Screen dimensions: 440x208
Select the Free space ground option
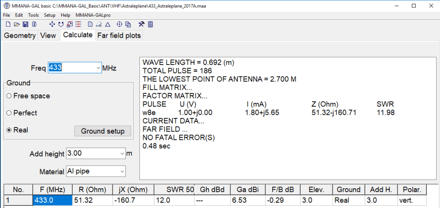(9, 96)
